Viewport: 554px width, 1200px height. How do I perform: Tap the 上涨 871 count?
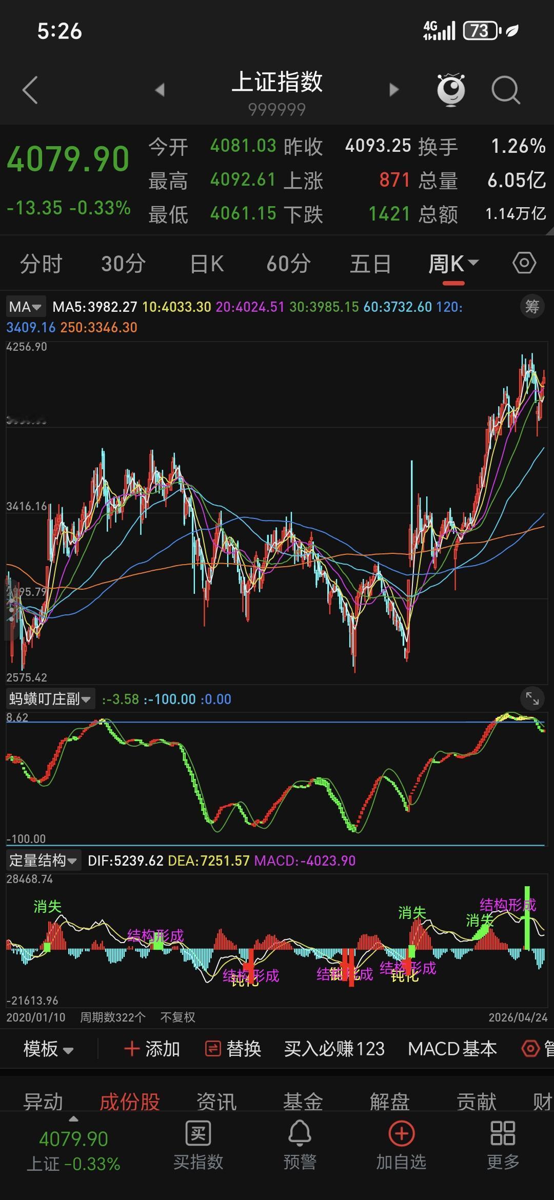coord(395,180)
